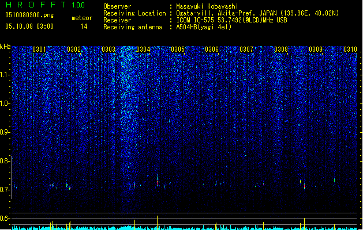Click the A504HB(yagi 4el) antenna value

[204, 27]
